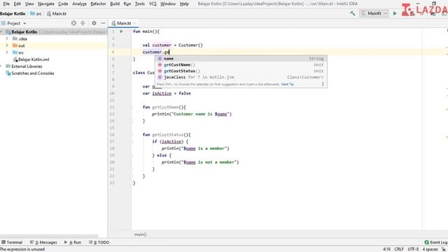Click the isActive variable on line 10
Viewport: 448px width, 252px height.
162,93
